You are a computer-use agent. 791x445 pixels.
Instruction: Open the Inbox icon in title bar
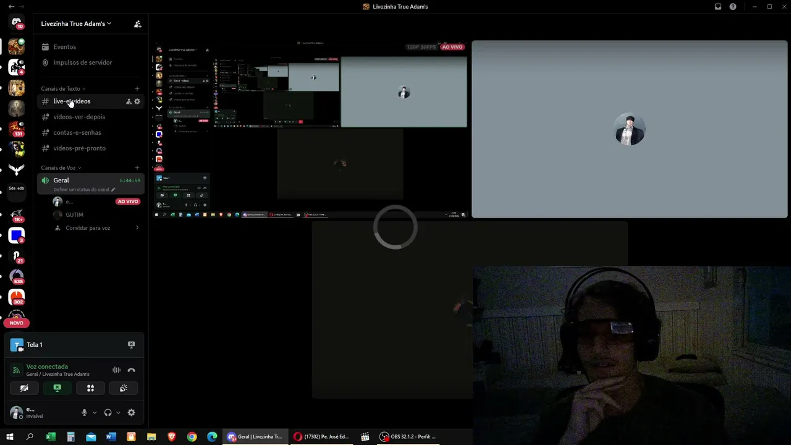pos(718,7)
